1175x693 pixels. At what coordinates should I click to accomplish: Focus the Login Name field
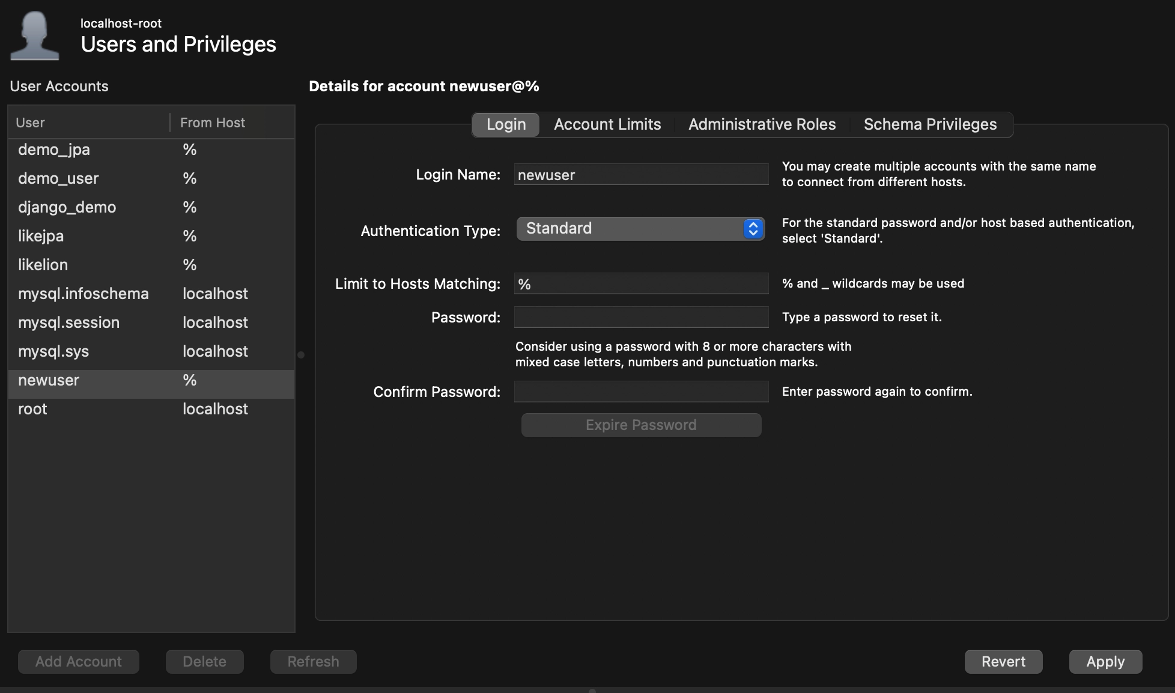(640, 175)
